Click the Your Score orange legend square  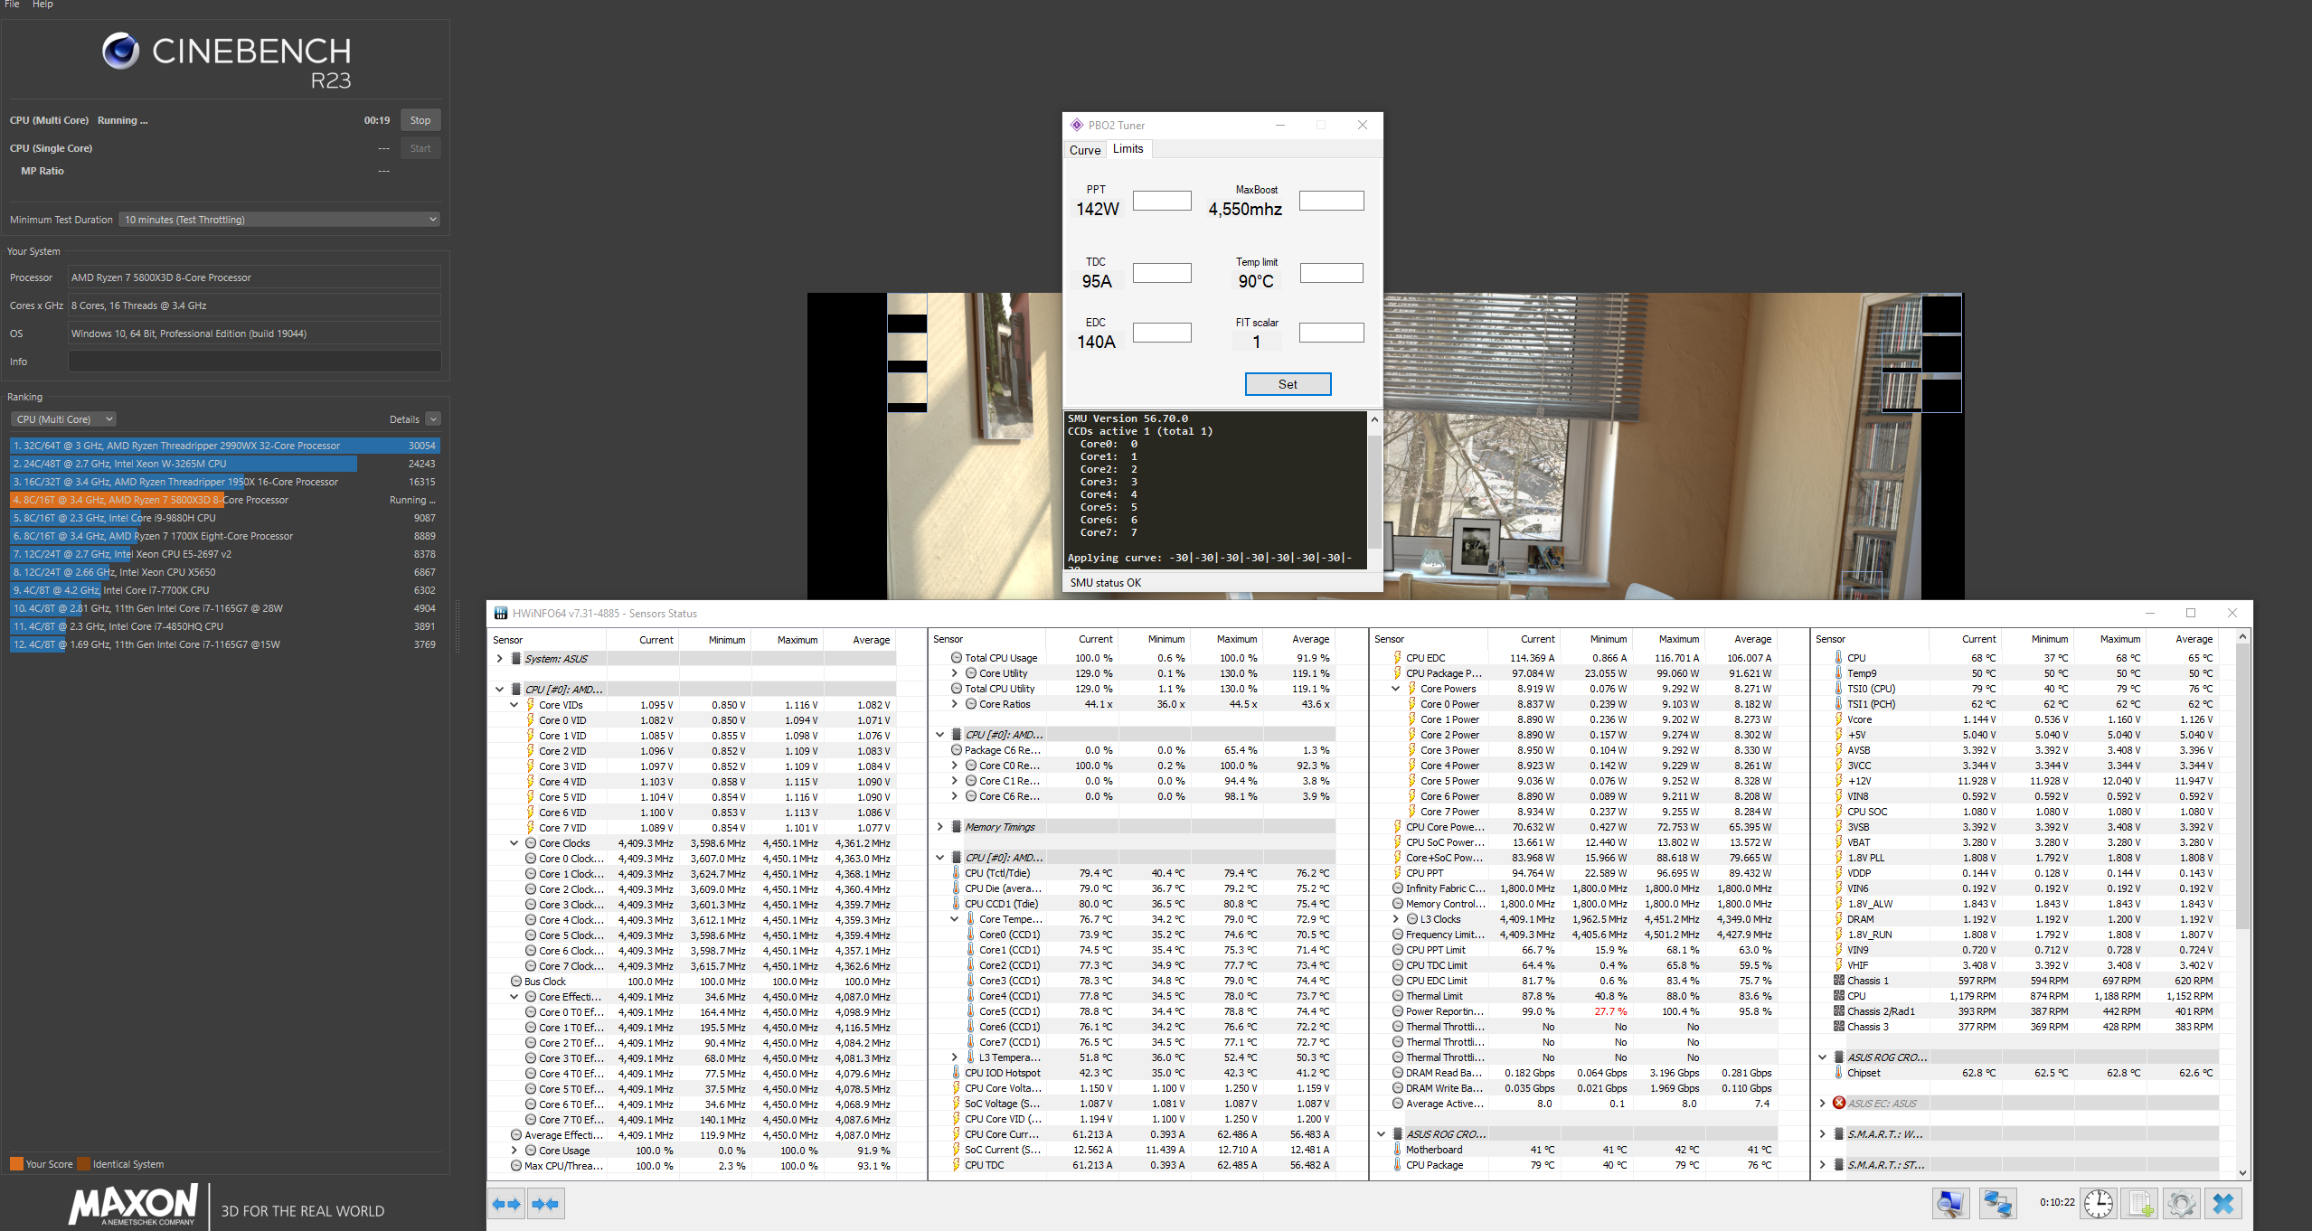tap(16, 1164)
